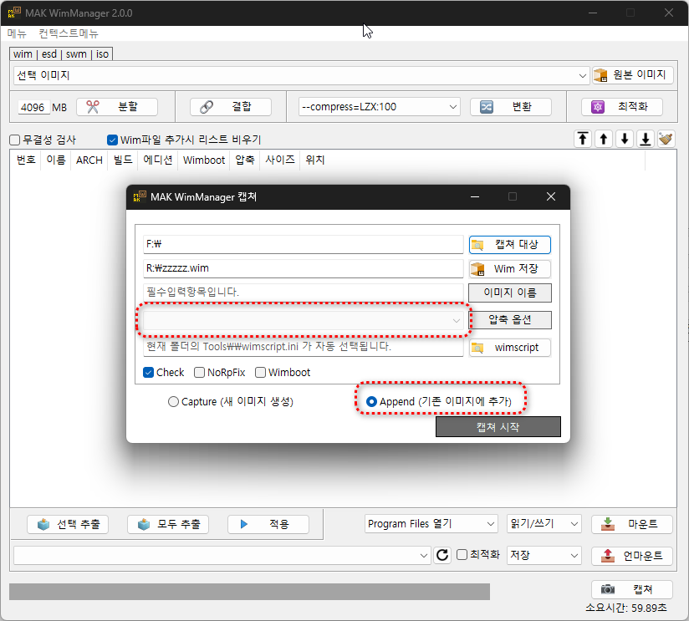Click 마운트 mount button
Screen dimensions: 689x621
pos(632,524)
